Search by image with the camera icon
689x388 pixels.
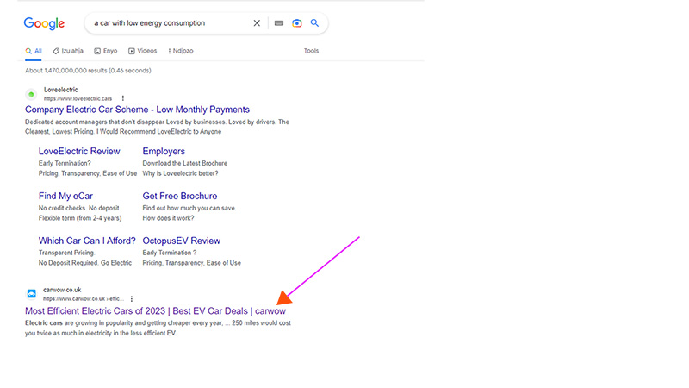point(297,23)
